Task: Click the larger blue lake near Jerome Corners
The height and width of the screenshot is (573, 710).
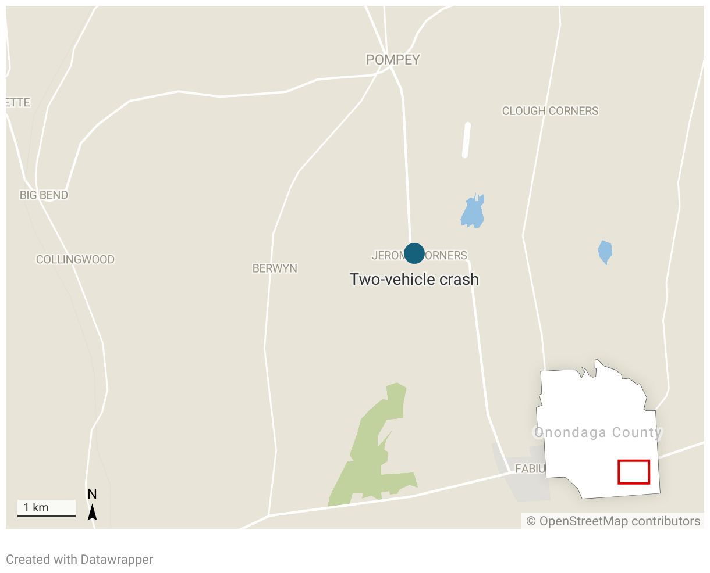Action: pos(473,211)
